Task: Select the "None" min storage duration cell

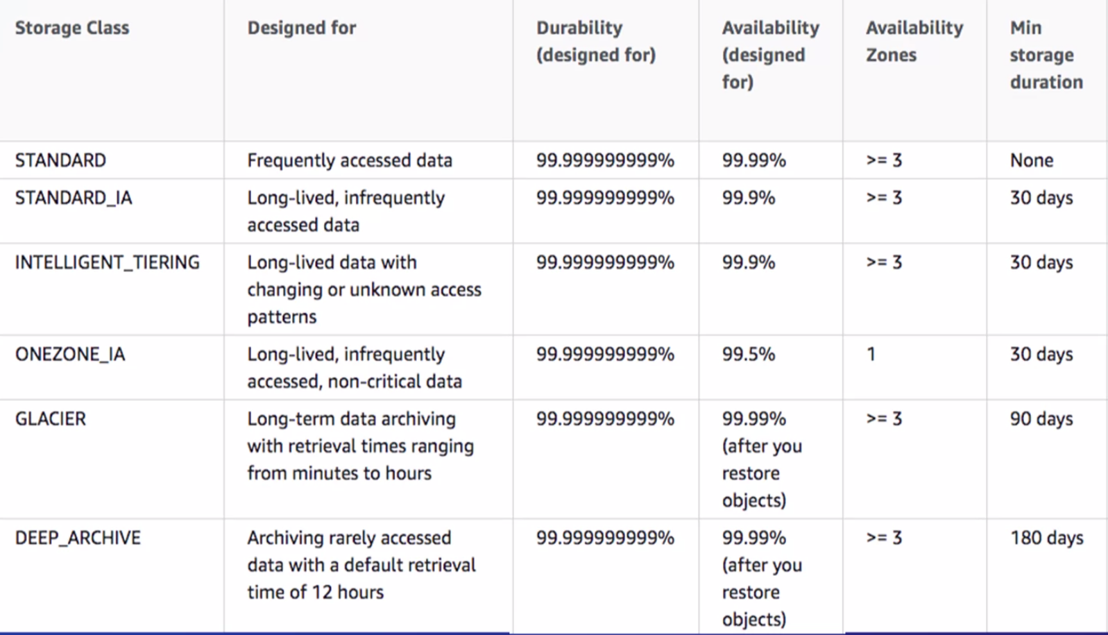Action: 1031,160
